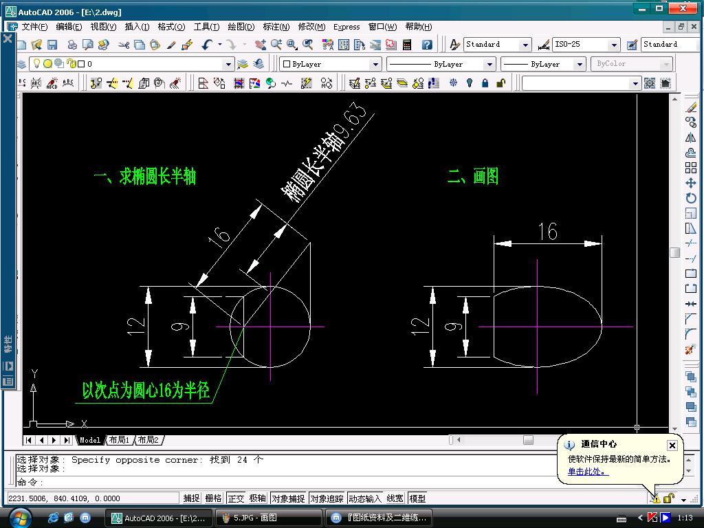Open the 绘图(D) menu
This screenshot has height=528, width=704.
point(241,27)
